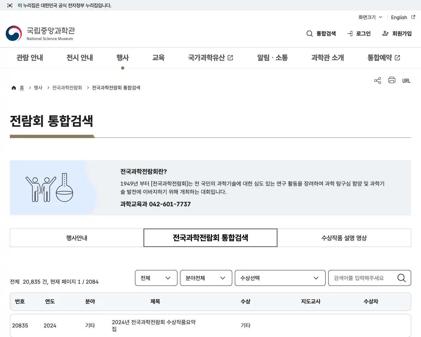This screenshot has height=337, width=421.
Task: Click the 회원가입 signup icon
Action: pyautogui.click(x=385, y=33)
